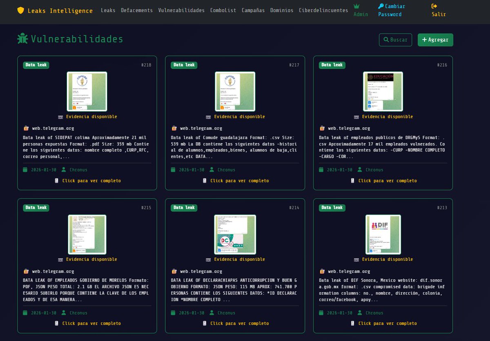Click the Data leak badge on card #216

pos(332,65)
